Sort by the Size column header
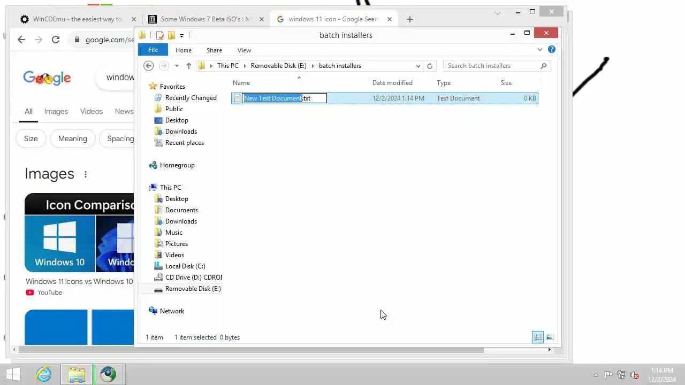The width and height of the screenshot is (685, 385). 506,83
